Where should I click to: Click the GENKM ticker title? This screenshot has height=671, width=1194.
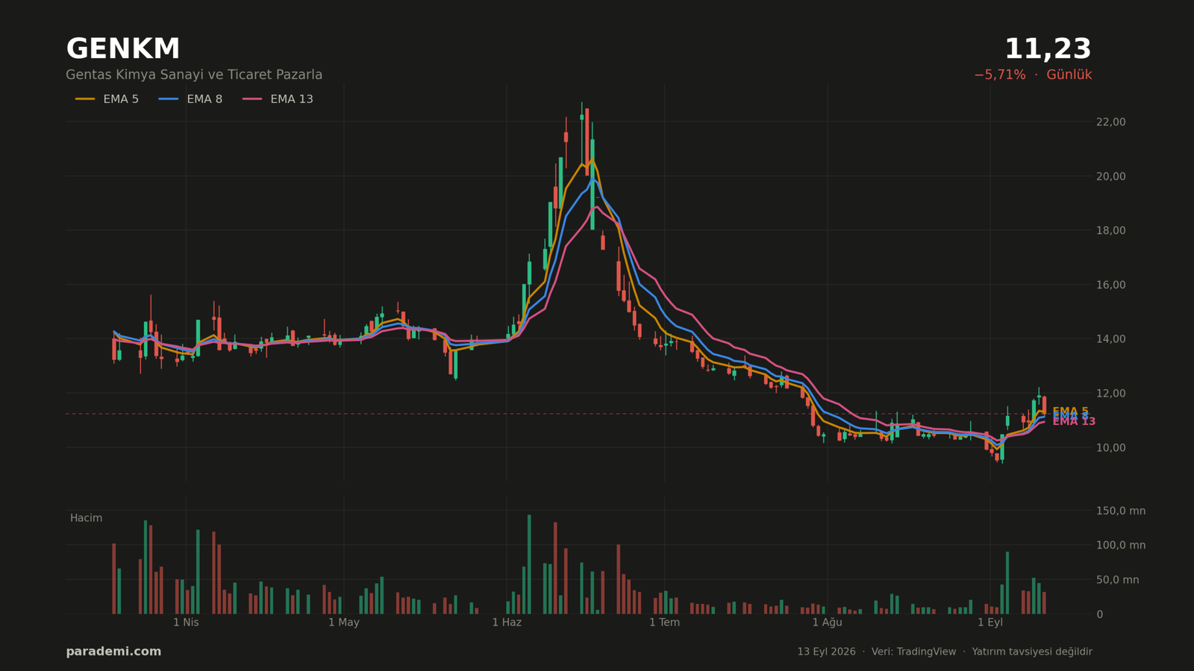click(123, 49)
